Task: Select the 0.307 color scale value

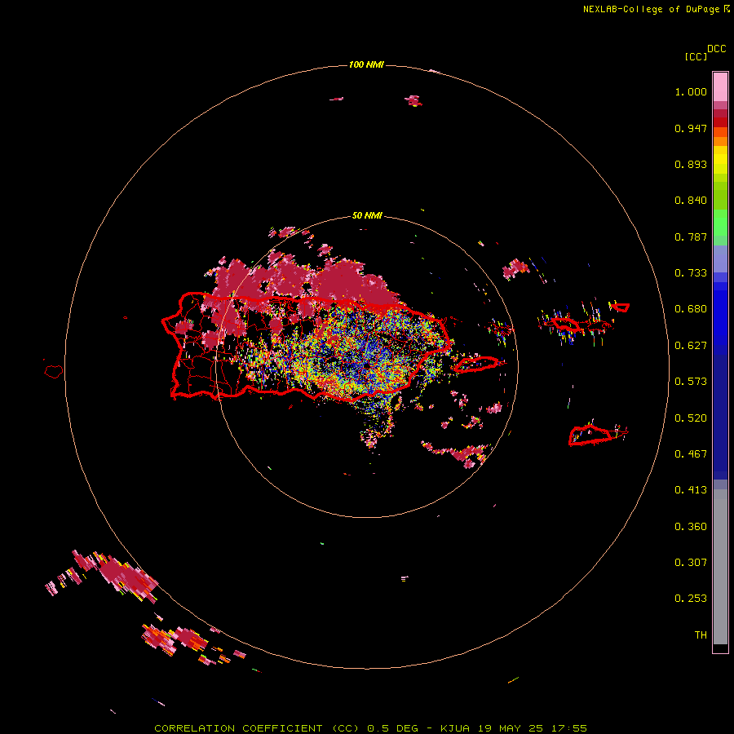Action: tap(691, 563)
